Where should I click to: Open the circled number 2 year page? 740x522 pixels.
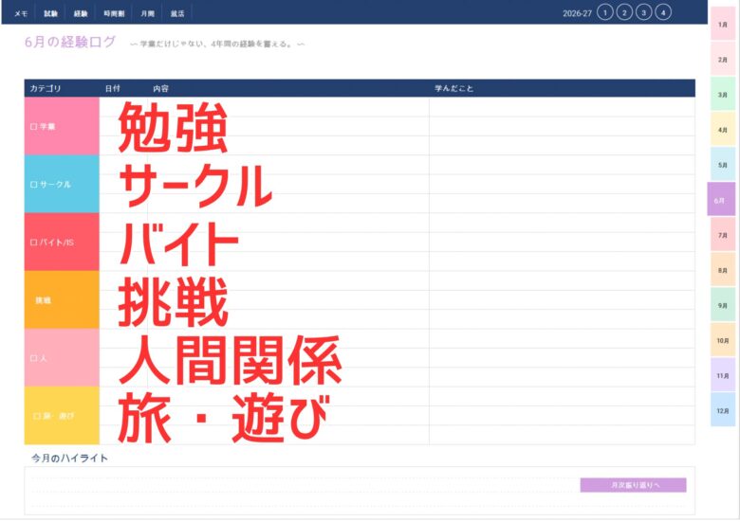tap(624, 12)
